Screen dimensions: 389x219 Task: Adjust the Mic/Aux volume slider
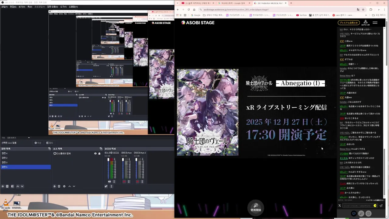[x=123, y=168]
